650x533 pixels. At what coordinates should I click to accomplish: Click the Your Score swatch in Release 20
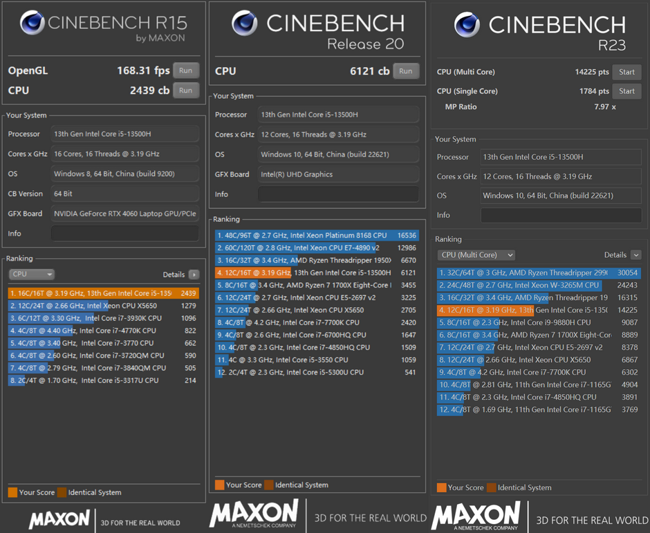(x=220, y=485)
